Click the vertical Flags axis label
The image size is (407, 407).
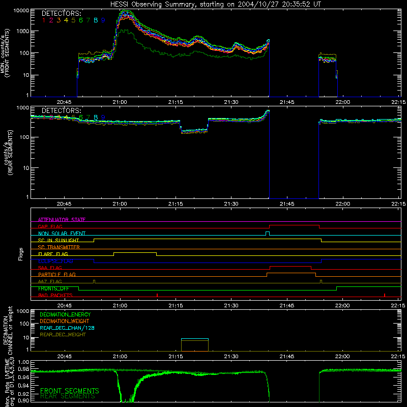coord(20,254)
